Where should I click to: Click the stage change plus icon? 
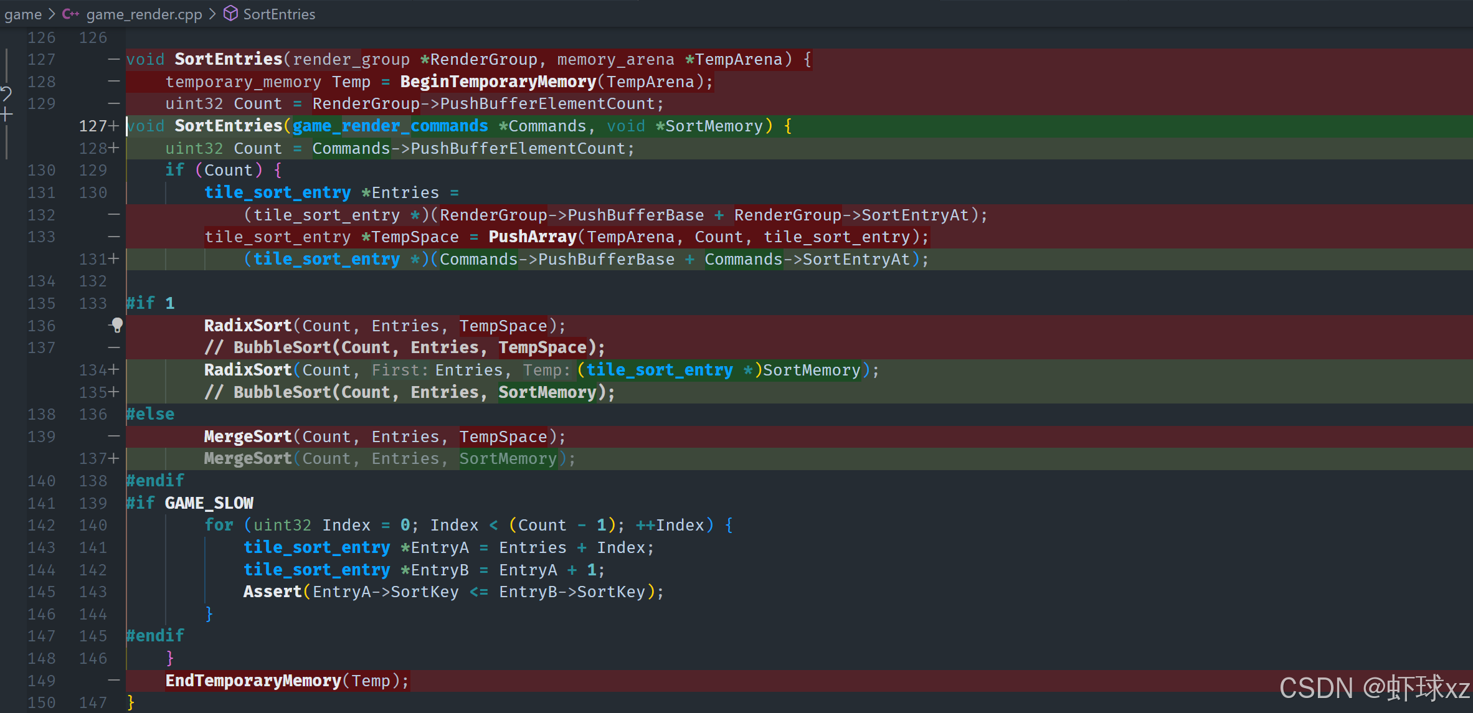[x=6, y=115]
